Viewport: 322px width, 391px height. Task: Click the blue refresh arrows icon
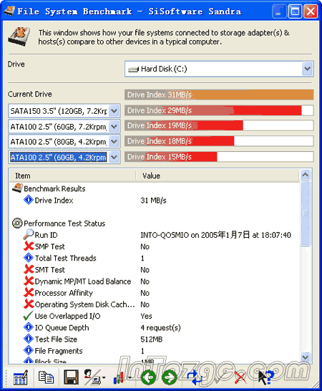[195, 377]
